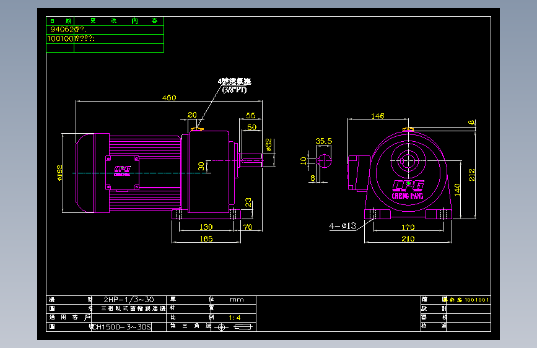Click the 450 overall length dimension
The width and height of the screenshot is (537, 348).
[169, 98]
